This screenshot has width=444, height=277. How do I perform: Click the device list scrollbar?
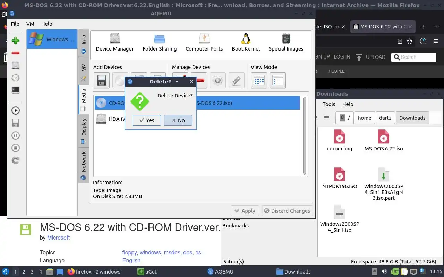[305, 136]
